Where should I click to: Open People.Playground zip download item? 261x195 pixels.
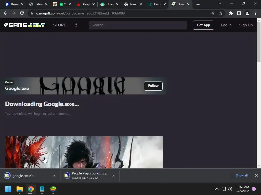pyautogui.click(x=89, y=176)
